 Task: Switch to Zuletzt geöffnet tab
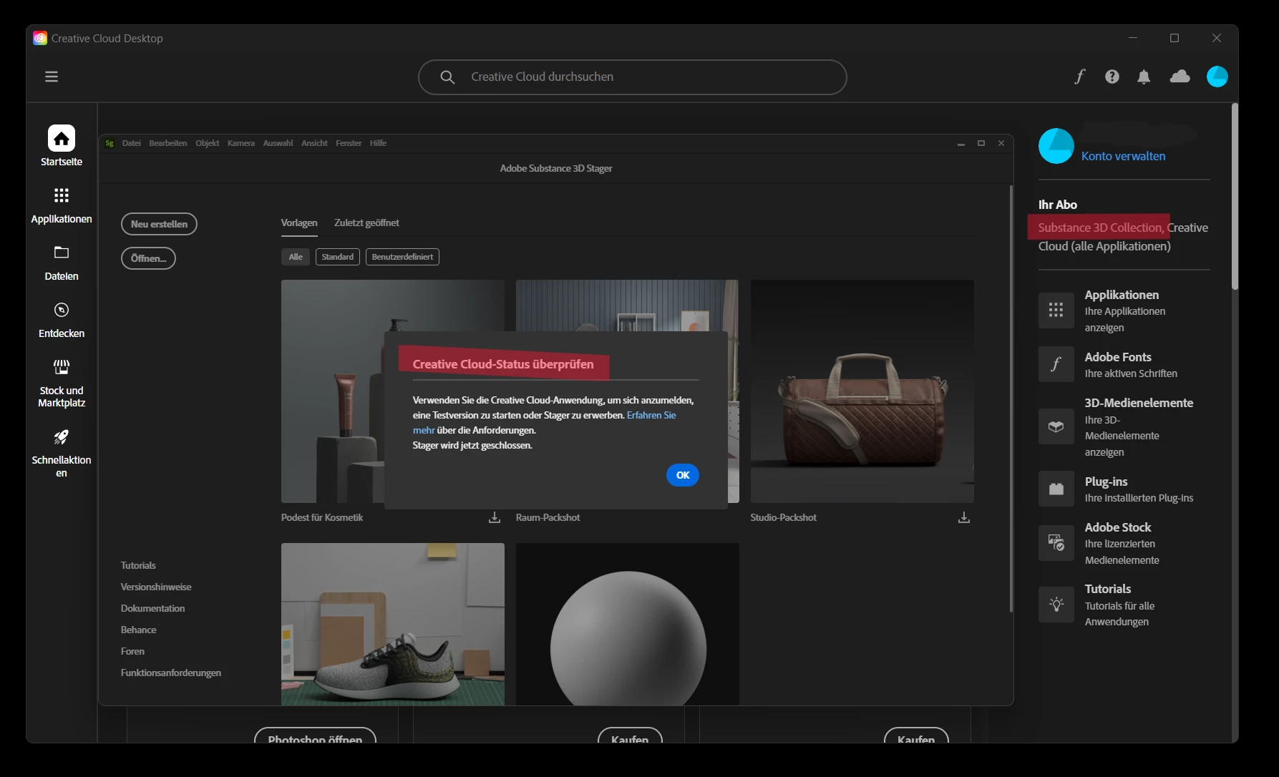pos(366,223)
